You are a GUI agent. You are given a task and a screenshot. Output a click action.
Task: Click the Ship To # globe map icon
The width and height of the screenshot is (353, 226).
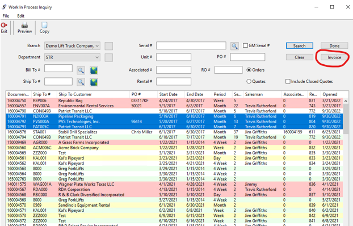coord(94,82)
